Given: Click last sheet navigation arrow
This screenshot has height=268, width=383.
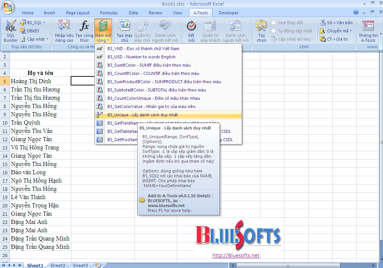Looking at the screenshot, I should click(x=20, y=265).
